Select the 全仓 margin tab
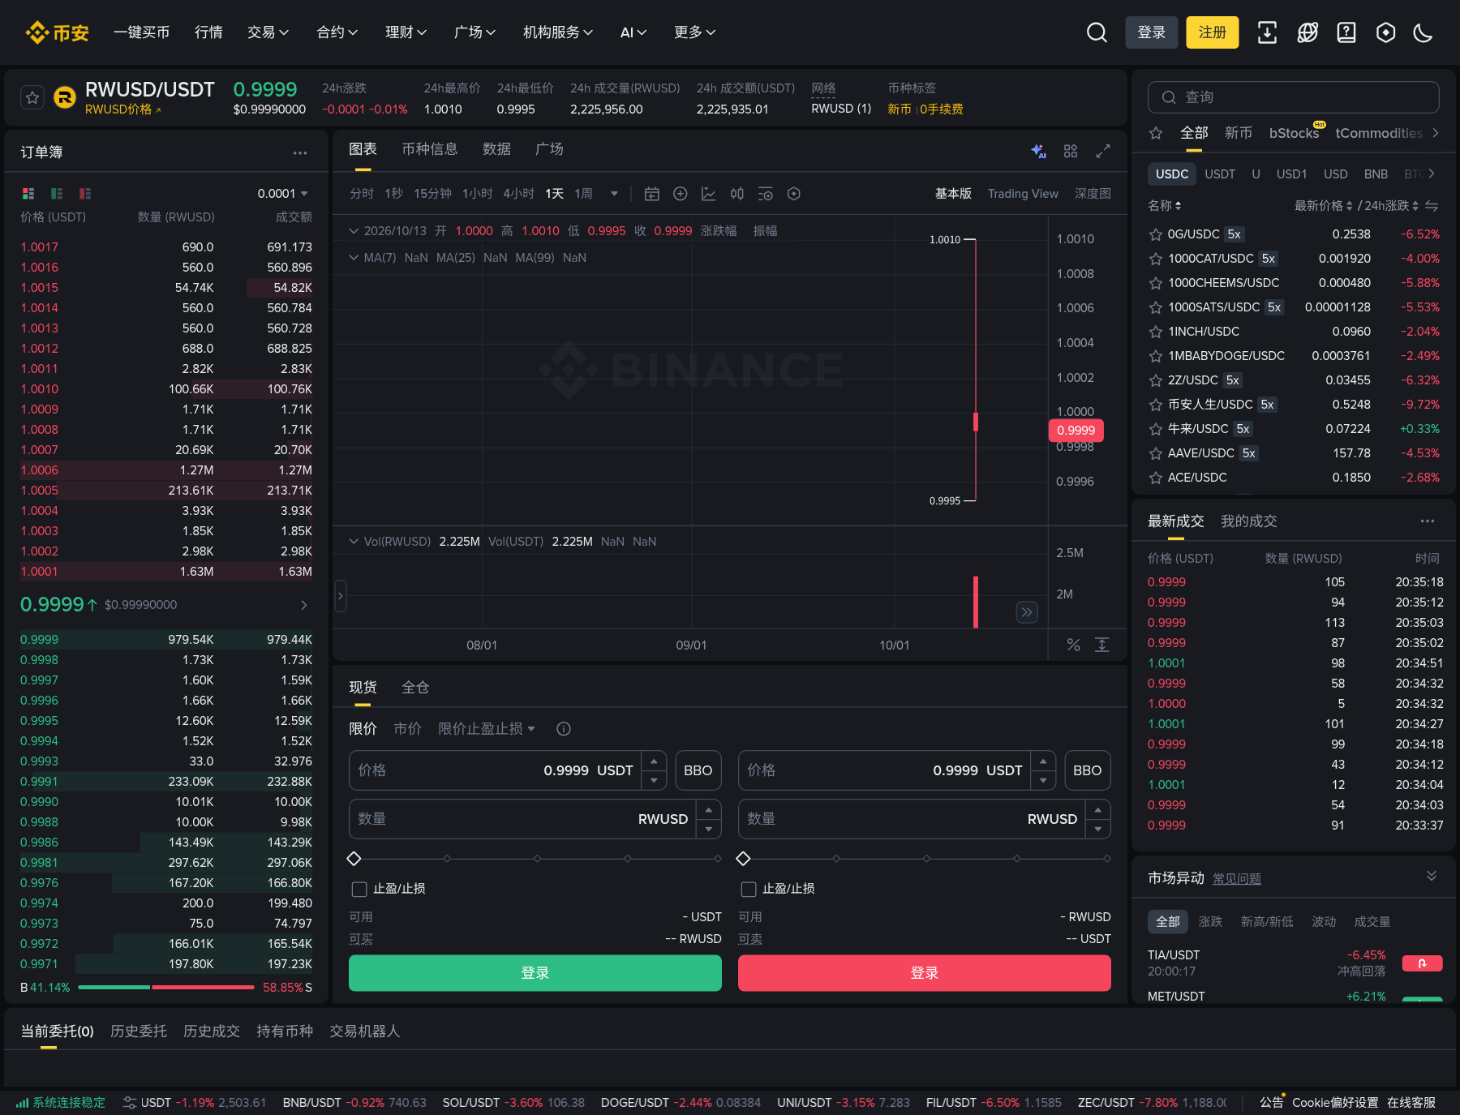 [415, 688]
